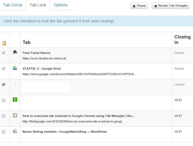Screen dimensions: 193x146
Task: Select the Tab Lock tab
Action: coord(38,5)
